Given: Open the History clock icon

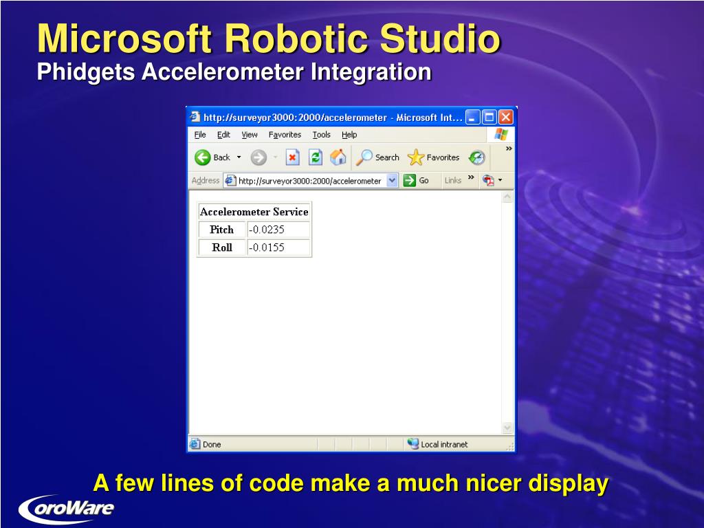Looking at the screenshot, I should 476,157.
